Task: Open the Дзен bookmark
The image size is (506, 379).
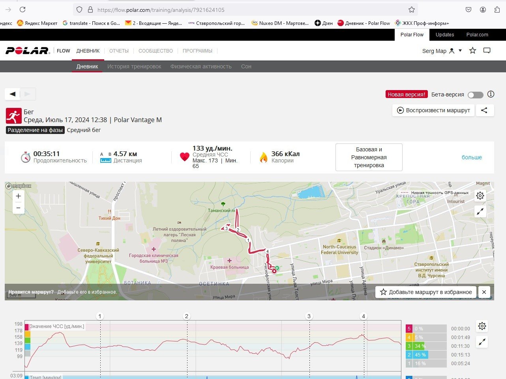Action: pos(324,23)
